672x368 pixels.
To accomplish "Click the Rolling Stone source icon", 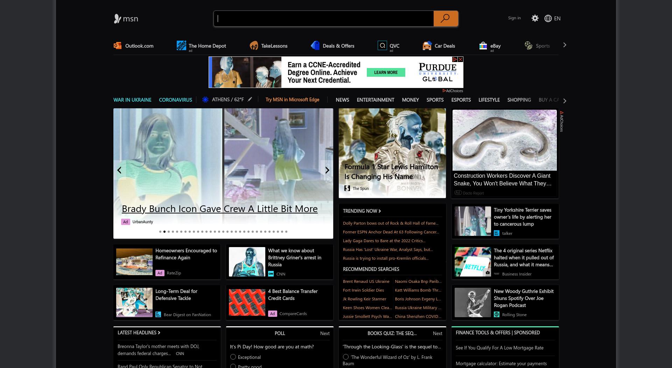I will (497, 314).
